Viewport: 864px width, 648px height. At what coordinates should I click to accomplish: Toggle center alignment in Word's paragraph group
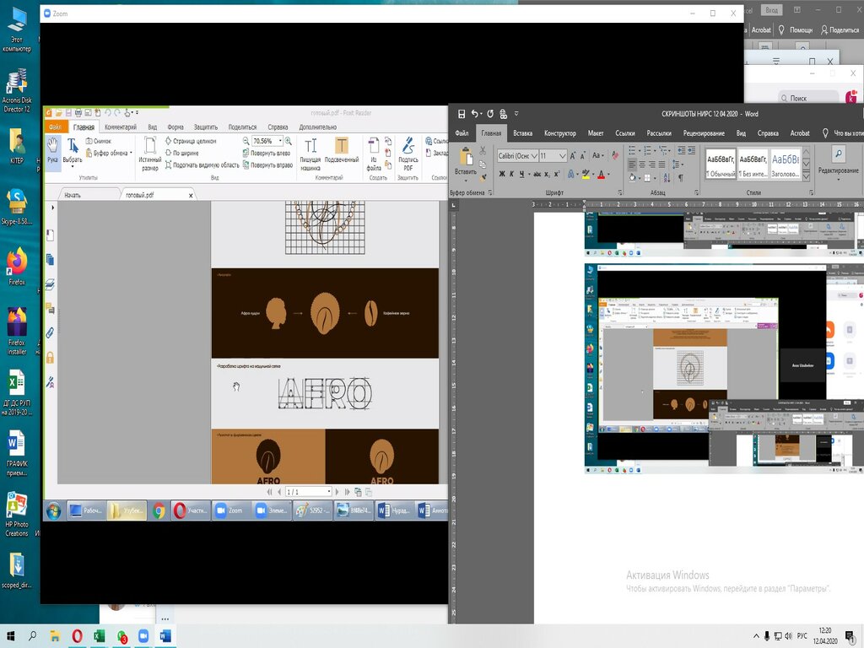642,165
